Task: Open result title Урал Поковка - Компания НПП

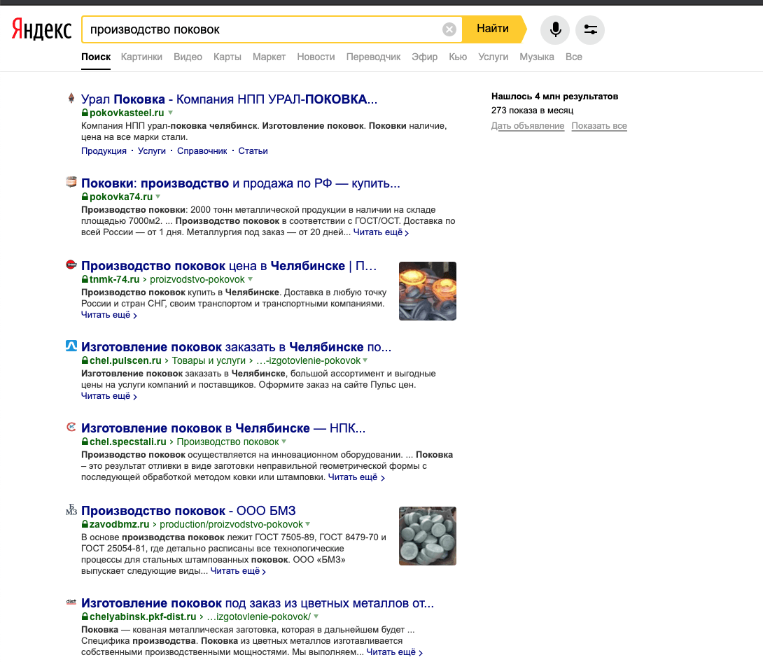Action: tap(229, 99)
